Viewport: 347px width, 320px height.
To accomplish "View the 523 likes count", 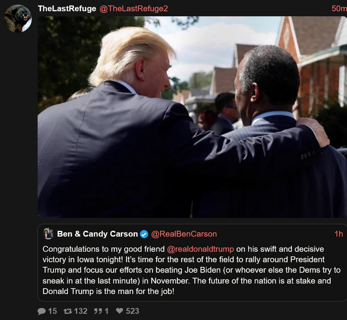I will [133, 311].
